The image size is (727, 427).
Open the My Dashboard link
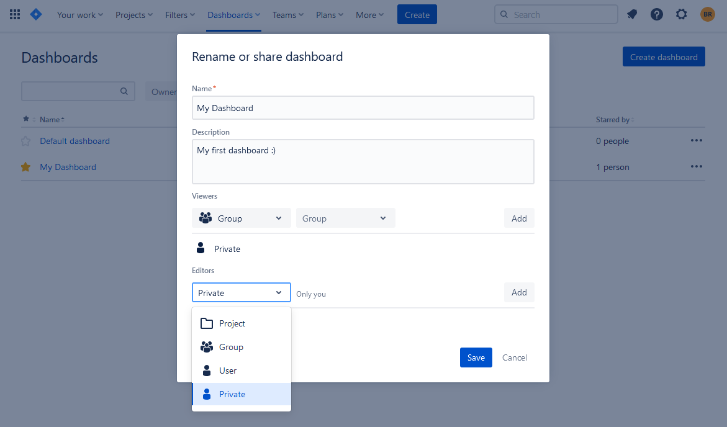click(68, 167)
